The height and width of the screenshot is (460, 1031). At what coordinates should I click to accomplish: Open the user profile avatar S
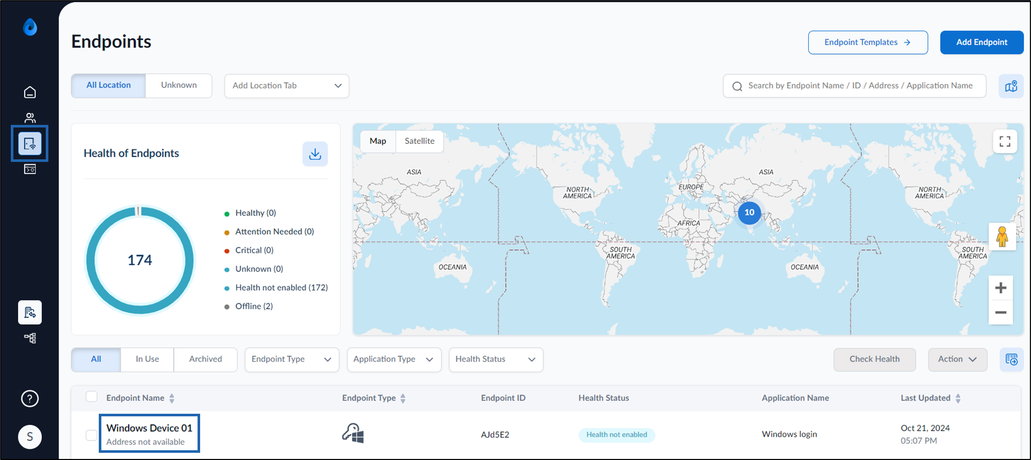pos(30,437)
